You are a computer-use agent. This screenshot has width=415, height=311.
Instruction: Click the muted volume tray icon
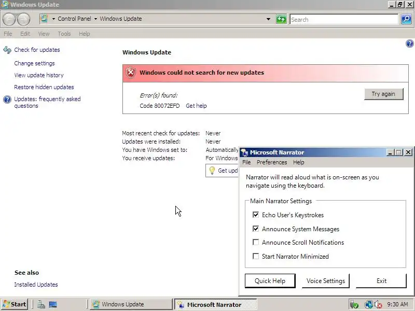coord(378,305)
